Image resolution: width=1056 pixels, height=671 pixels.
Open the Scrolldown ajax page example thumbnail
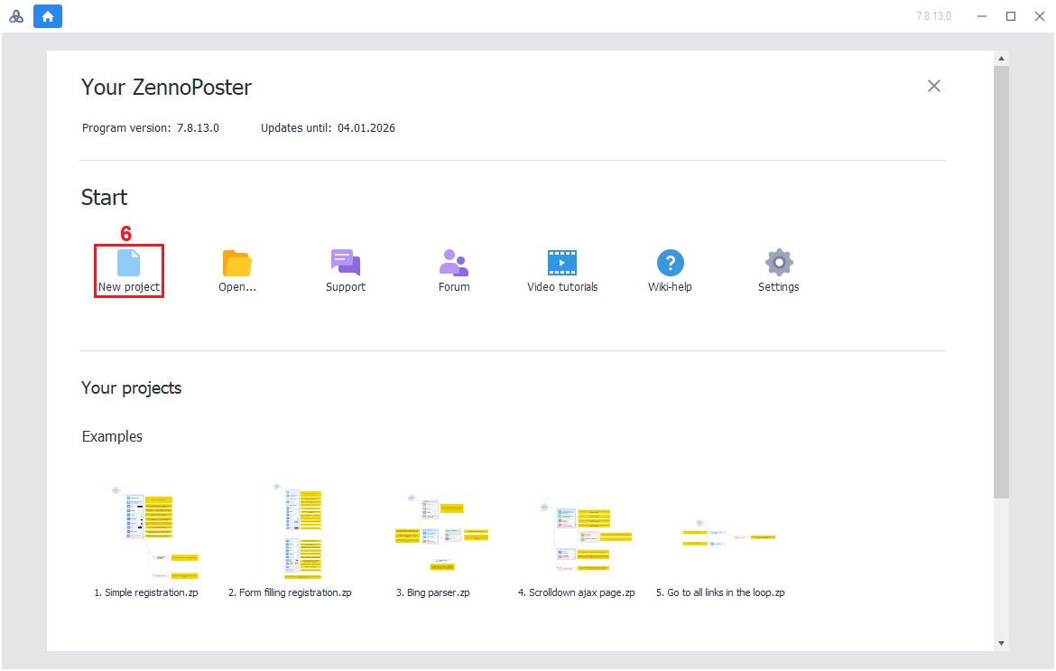tap(586, 536)
